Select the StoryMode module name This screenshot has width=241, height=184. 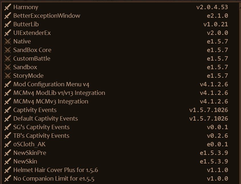pyautogui.click(x=29, y=76)
